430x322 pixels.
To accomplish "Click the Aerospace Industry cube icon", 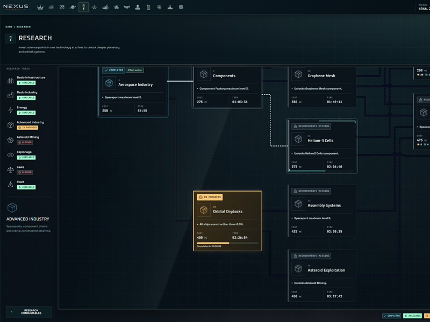I will pyautogui.click(x=109, y=83).
